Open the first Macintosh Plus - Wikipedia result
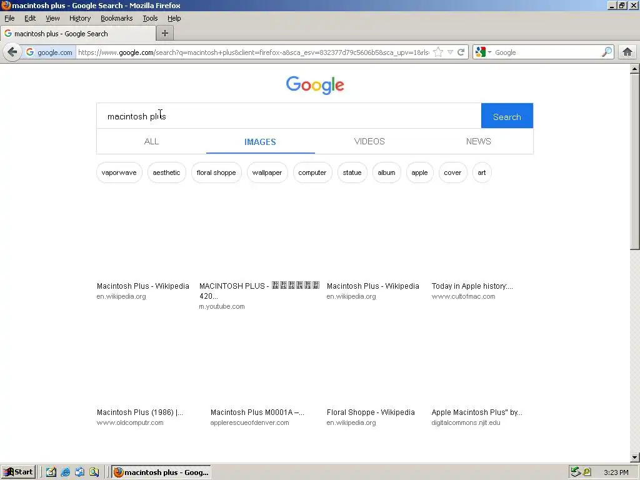Viewport: 640px width, 480px height. point(143,286)
